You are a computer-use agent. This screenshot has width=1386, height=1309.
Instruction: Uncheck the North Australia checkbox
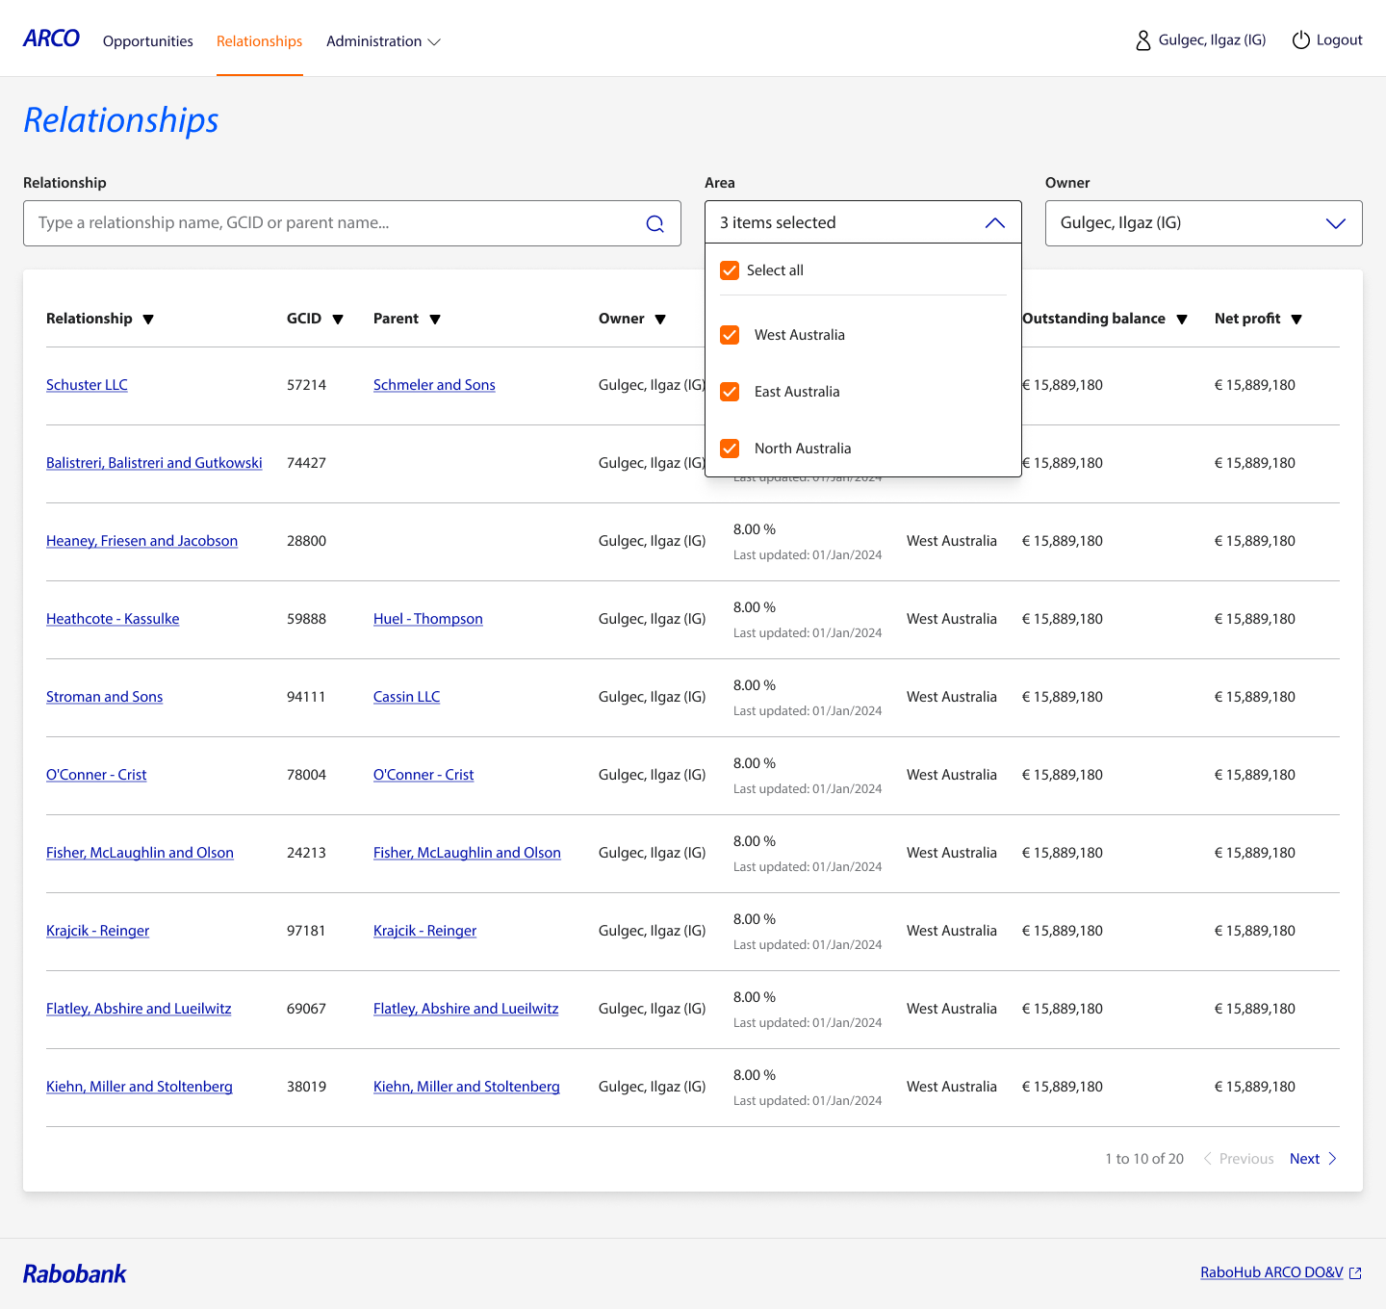730,449
